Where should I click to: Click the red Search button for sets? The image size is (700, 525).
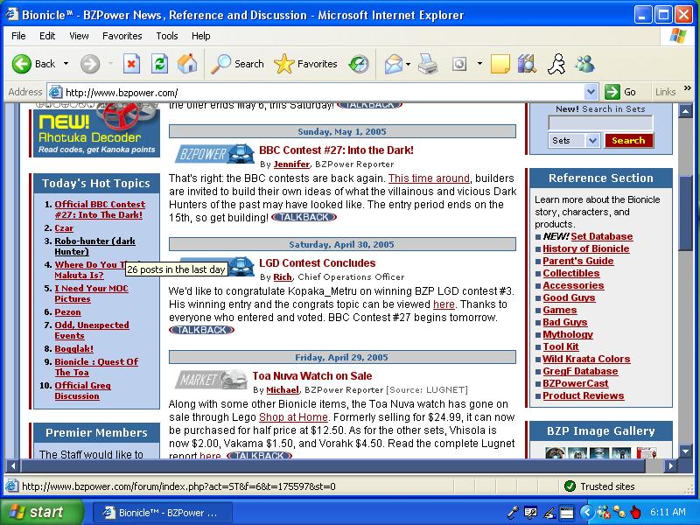coord(628,141)
